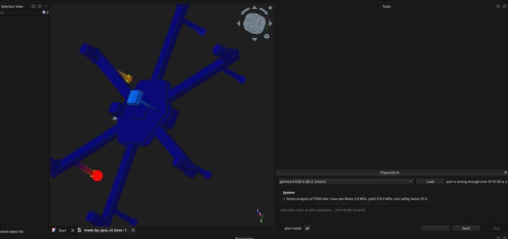Click the Stop button
This screenshot has height=239, width=508.
click(x=496, y=228)
